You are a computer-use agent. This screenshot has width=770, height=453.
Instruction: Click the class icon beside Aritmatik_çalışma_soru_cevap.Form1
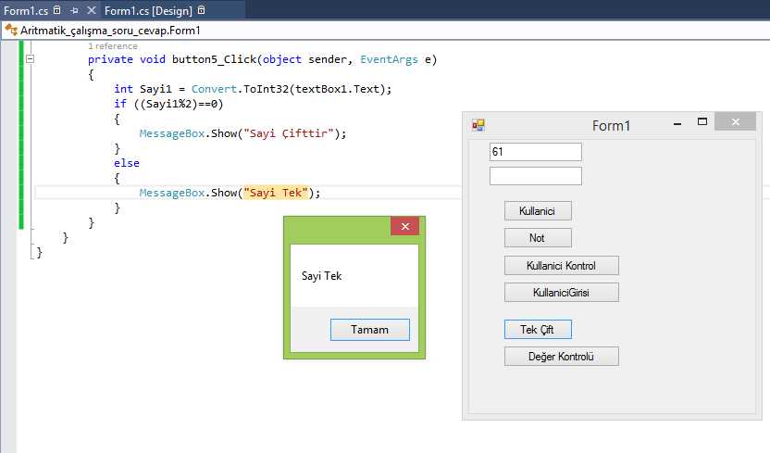click(10, 30)
